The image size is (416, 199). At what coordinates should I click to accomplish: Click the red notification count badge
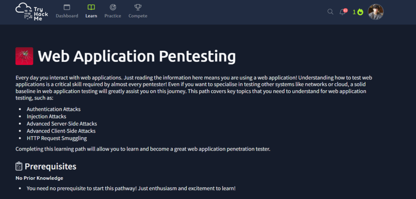[x=345, y=10]
